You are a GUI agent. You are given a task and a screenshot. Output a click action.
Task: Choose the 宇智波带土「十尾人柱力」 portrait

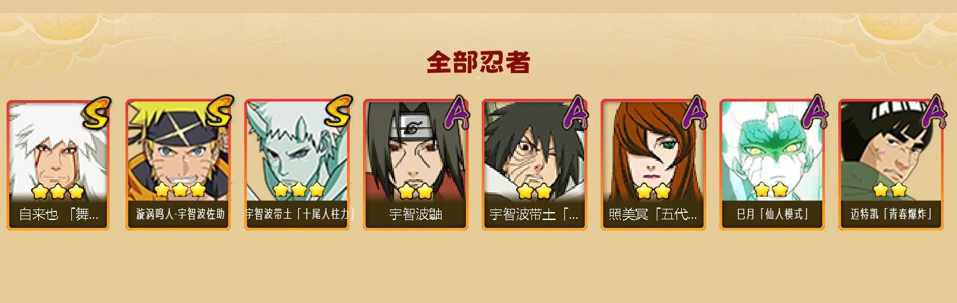(297, 165)
